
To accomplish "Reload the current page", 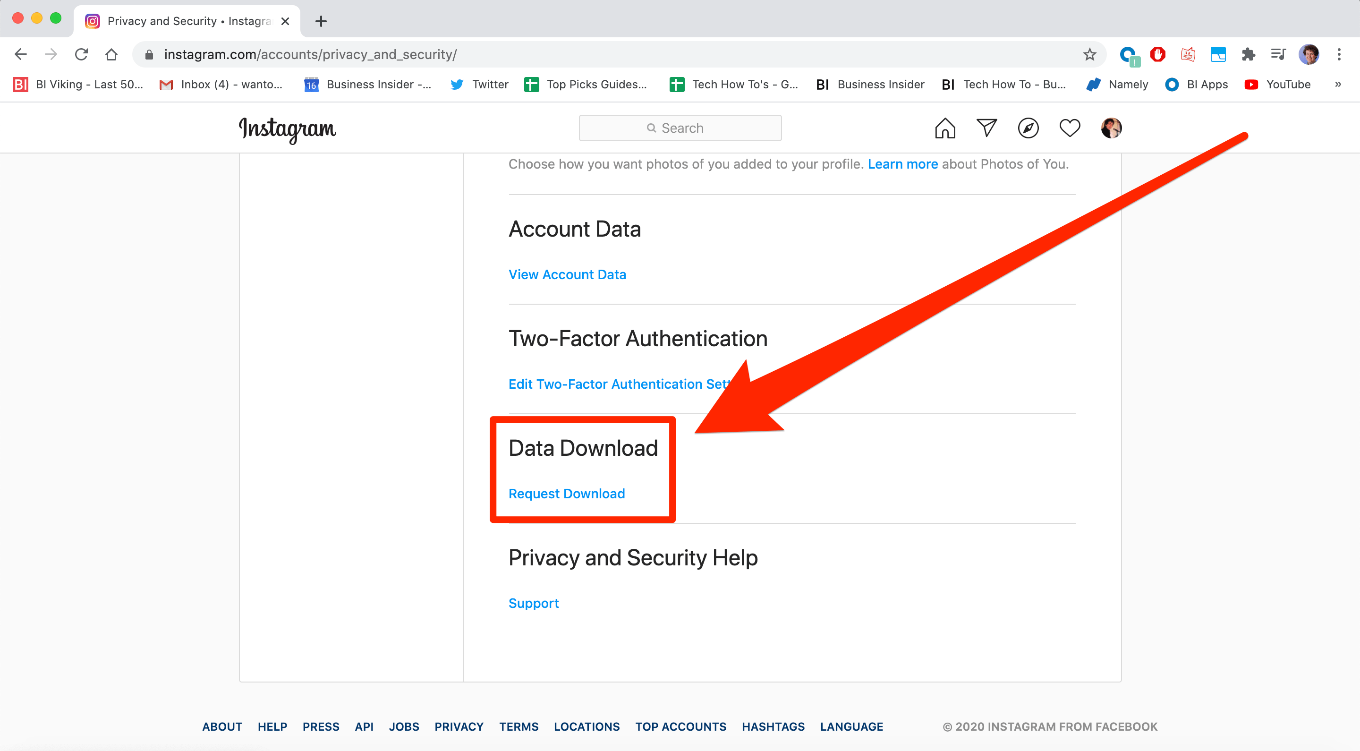I will pyautogui.click(x=81, y=54).
